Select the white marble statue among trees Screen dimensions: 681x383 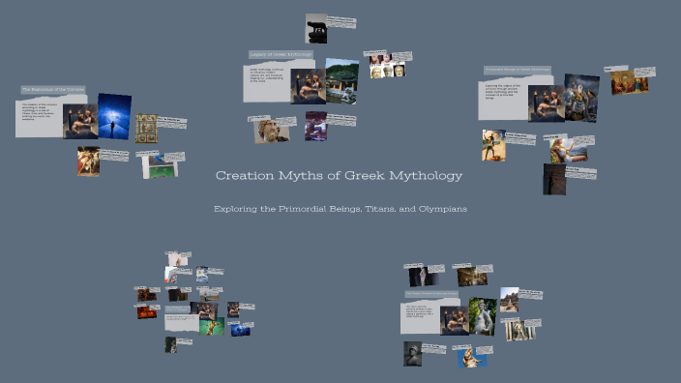(483, 316)
